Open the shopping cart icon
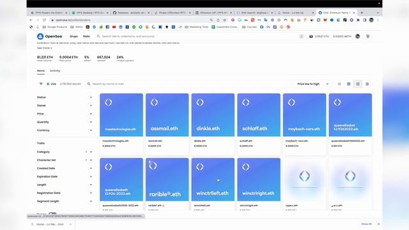Image resolution: width=409 pixels, height=230 pixels. 368,36
